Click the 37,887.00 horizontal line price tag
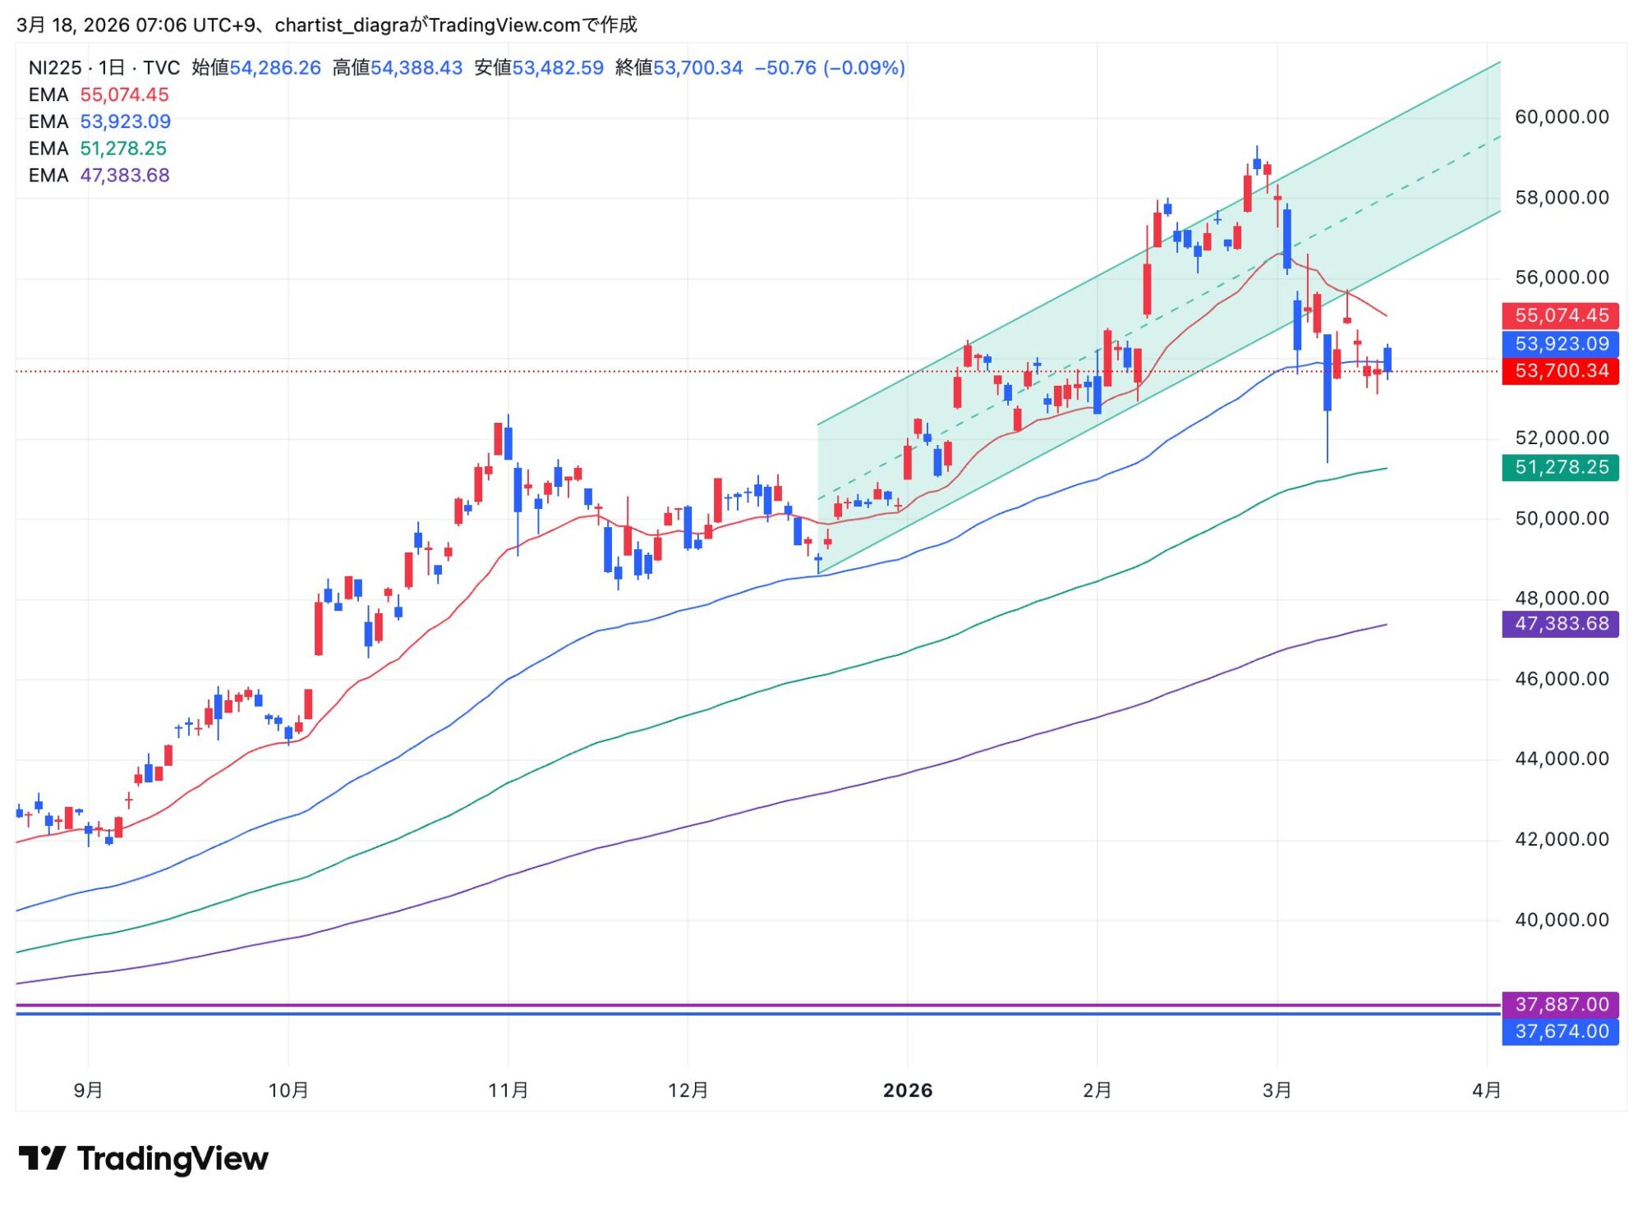1643x1206 pixels. 1560,1004
